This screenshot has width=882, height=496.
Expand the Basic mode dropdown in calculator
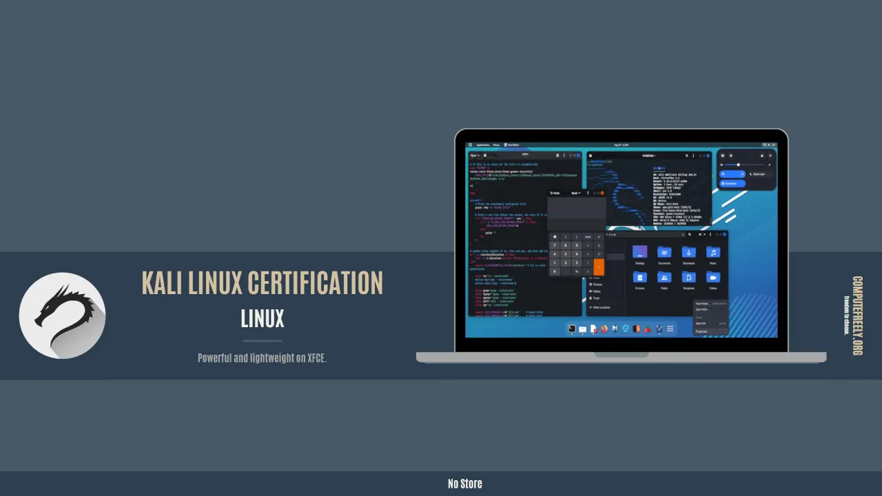(576, 193)
